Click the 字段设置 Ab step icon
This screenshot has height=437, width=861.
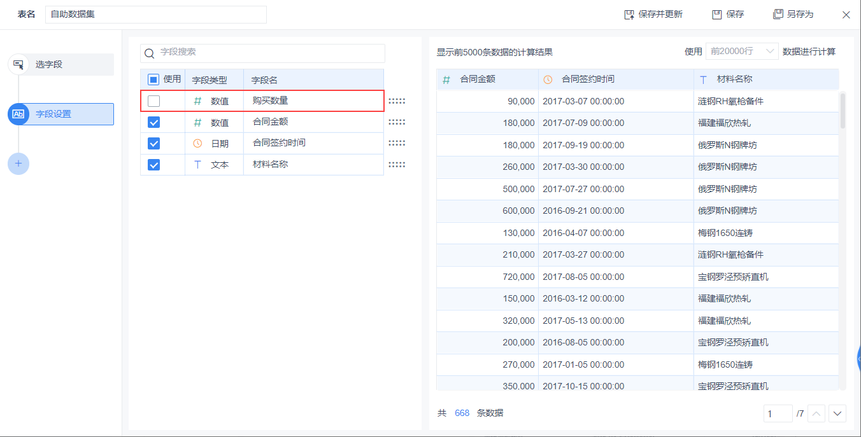[x=18, y=114]
